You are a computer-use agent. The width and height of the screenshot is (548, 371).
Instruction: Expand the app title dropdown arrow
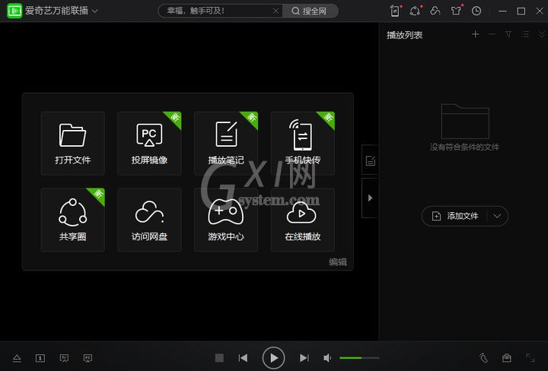95,11
